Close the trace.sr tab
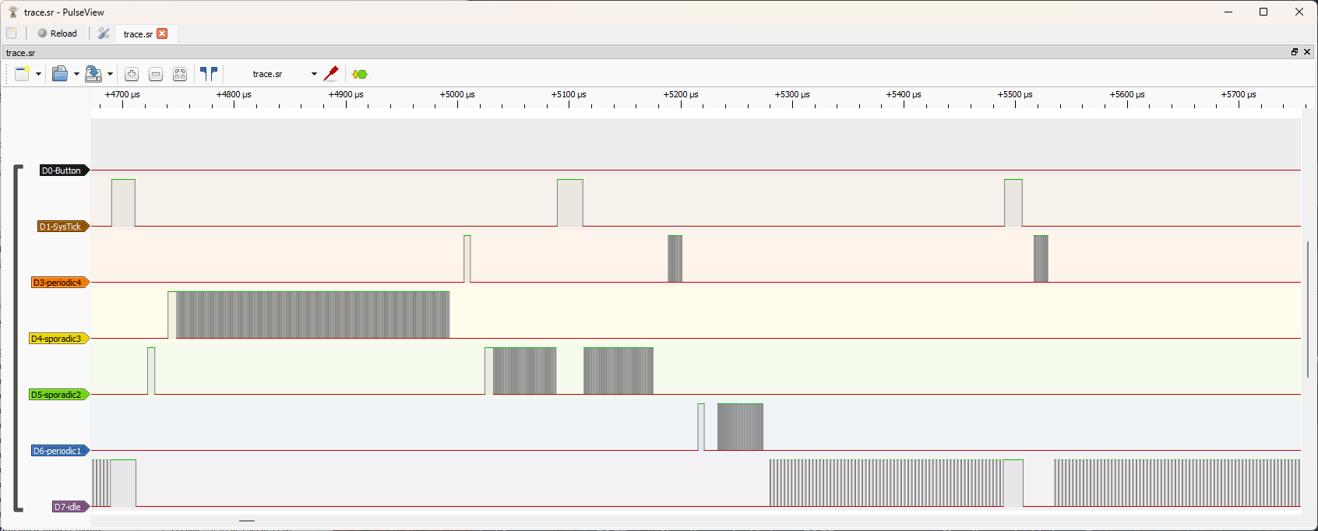1318x531 pixels. point(162,33)
